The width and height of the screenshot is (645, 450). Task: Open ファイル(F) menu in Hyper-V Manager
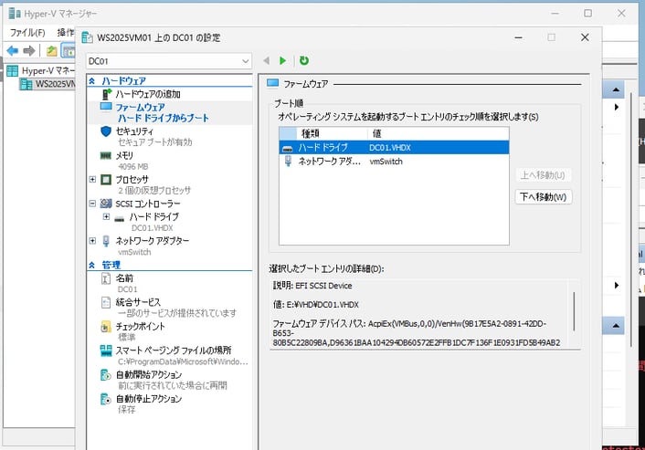pos(27,33)
